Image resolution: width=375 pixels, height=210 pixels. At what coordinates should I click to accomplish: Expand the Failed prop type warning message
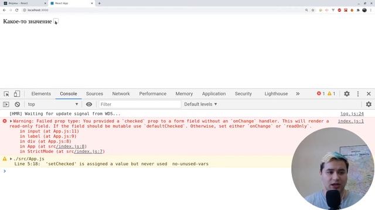pos(11,121)
